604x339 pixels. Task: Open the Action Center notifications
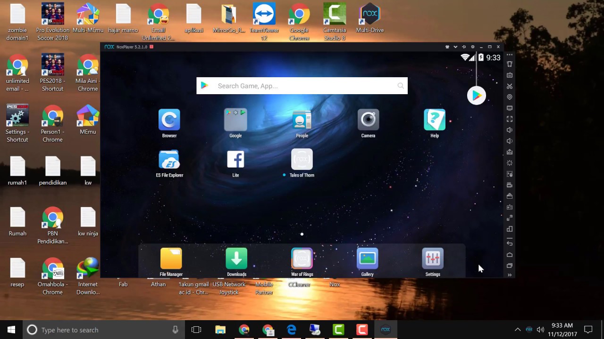[588, 330]
